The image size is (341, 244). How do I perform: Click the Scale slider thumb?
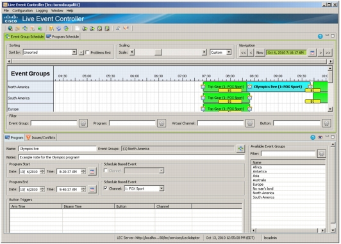click(158, 52)
